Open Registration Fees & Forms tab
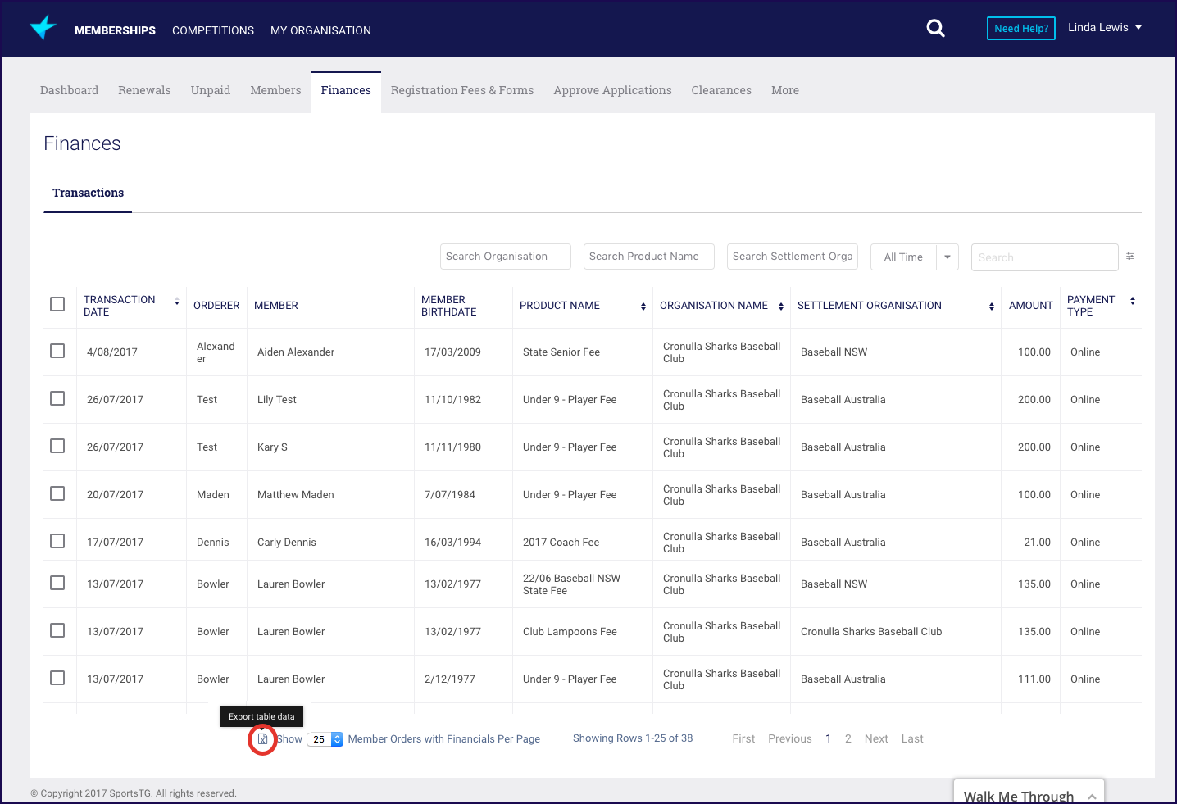The width and height of the screenshot is (1177, 804). click(462, 90)
